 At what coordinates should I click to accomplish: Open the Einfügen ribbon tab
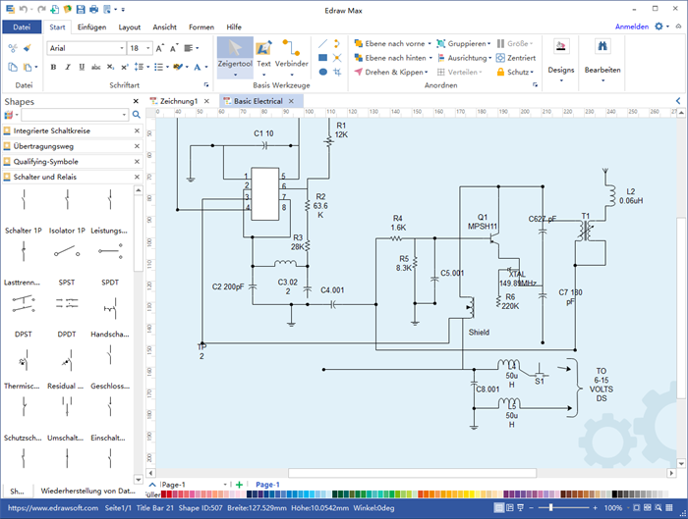pos(91,27)
